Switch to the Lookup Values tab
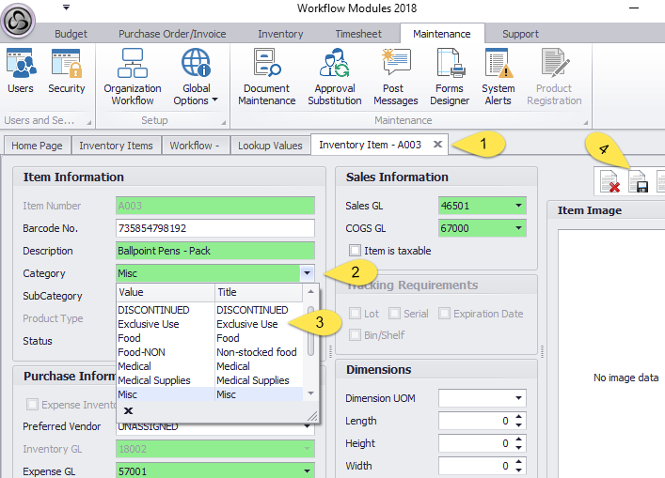 tap(270, 146)
